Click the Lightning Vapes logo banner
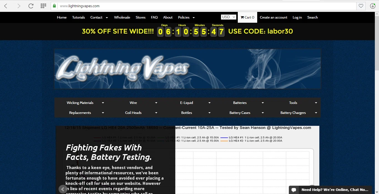Image resolution: width=379 pixels, height=194 pixels. pyautogui.click(x=188, y=69)
